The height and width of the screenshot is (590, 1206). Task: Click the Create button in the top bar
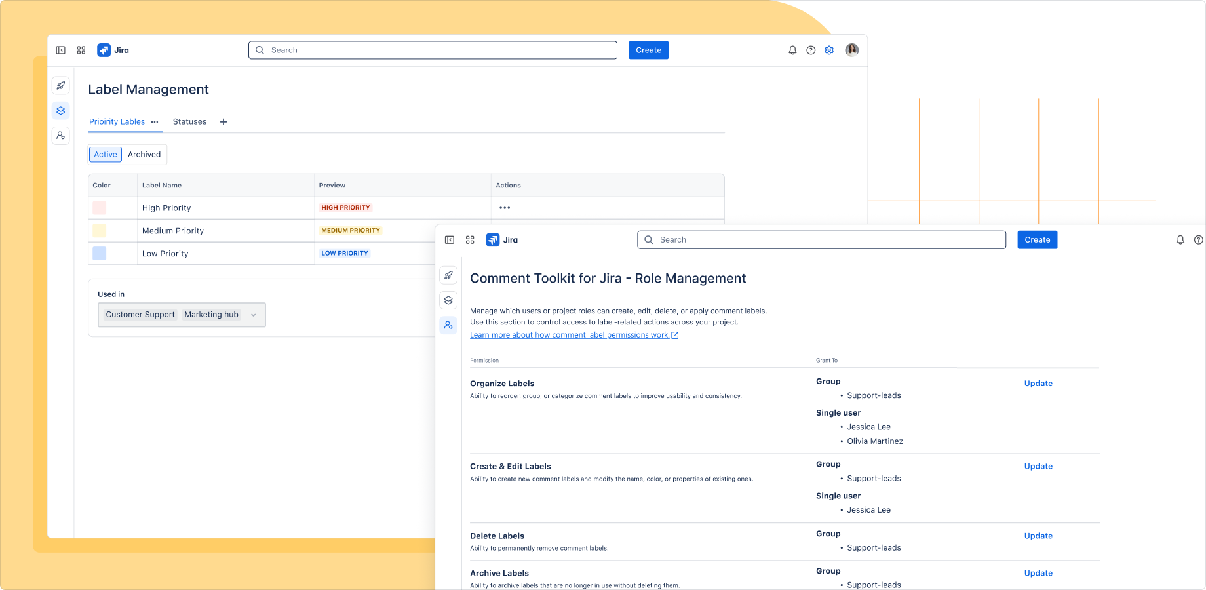click(648, 50)
